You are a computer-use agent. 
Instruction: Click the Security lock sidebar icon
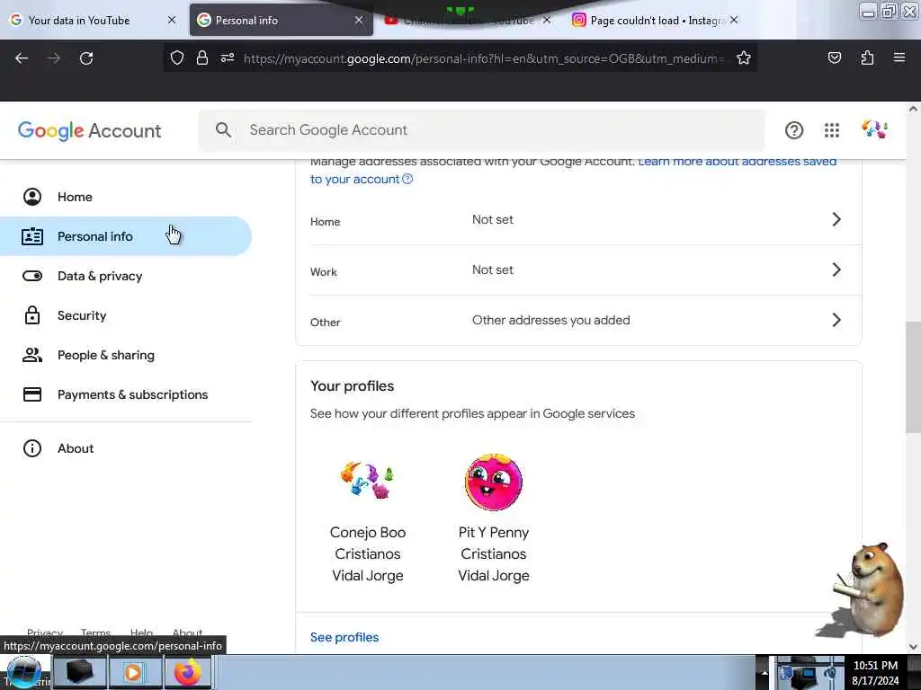(x=32, y=315)
